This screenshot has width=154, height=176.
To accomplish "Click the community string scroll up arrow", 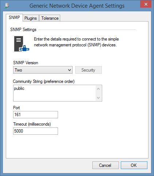I will click(x=99, y=89).
